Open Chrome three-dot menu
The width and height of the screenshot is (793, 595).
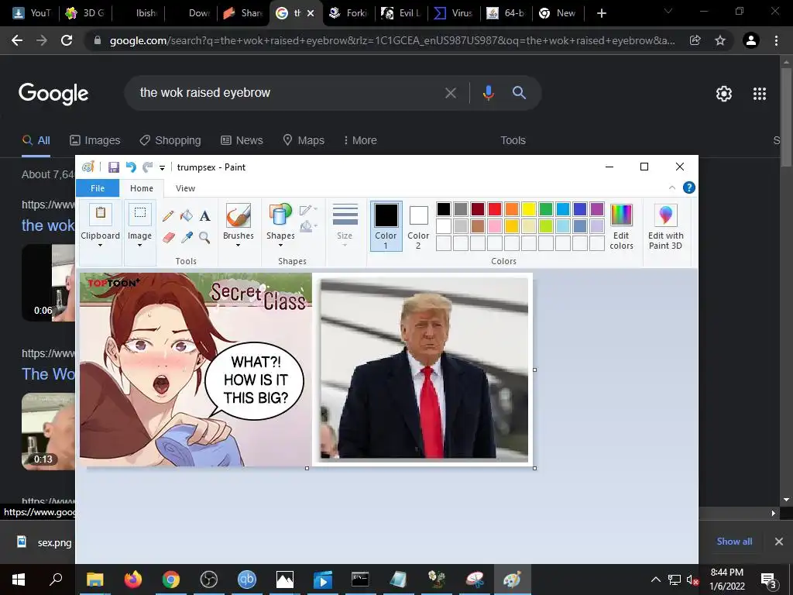(x=776, y=40)
